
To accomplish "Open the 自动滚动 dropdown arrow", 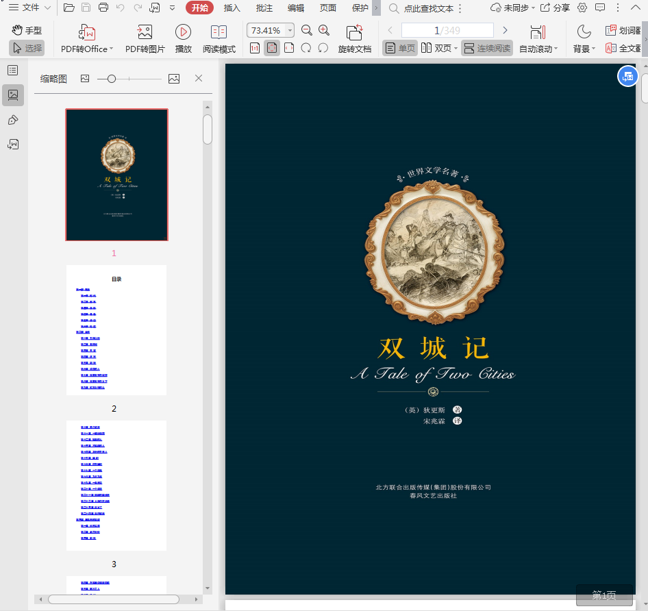I will click(556, 49).
